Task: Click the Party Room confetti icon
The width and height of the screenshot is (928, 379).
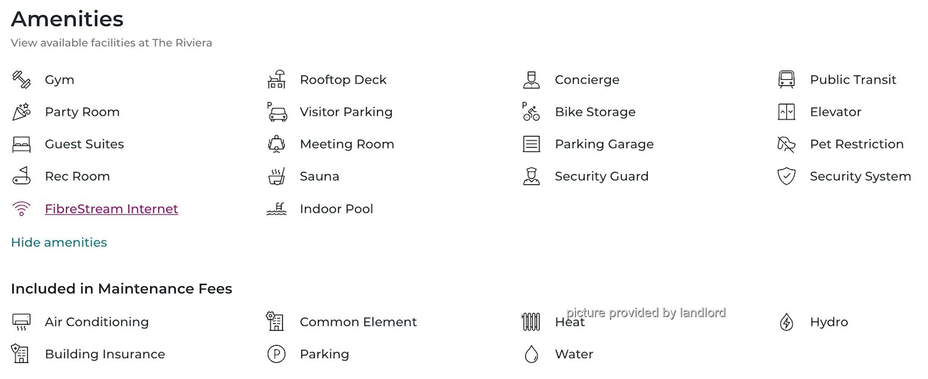Action: [x=21, y=112]
